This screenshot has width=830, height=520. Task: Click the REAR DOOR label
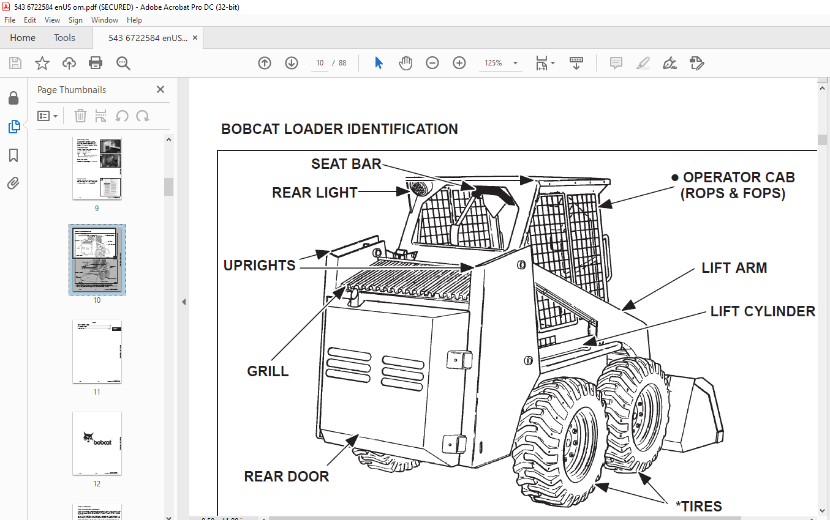coord(287,477)
